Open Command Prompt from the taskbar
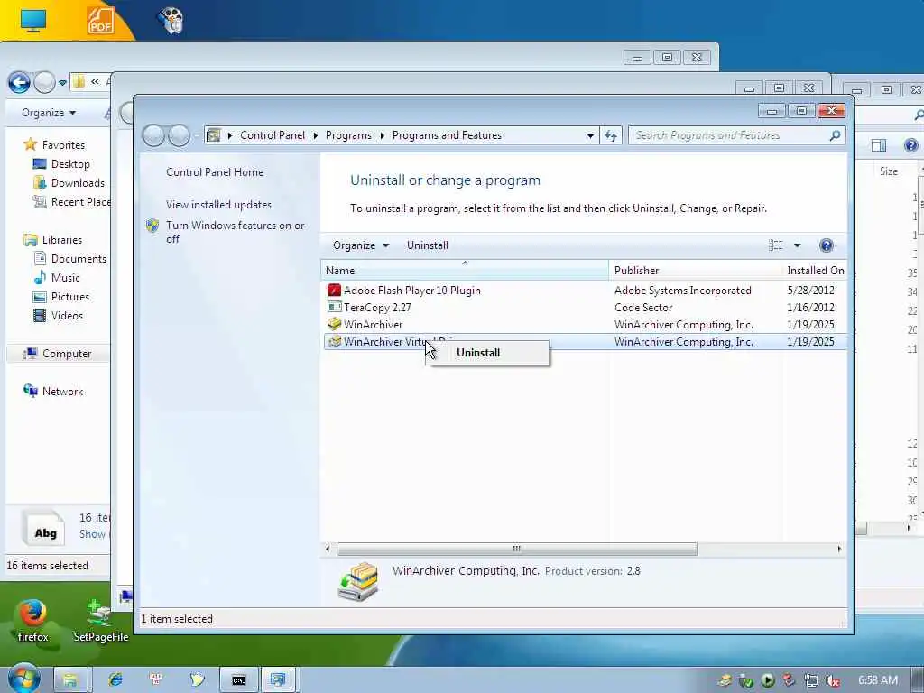This screenshot has width=924, height=693. tap(238, 680)
